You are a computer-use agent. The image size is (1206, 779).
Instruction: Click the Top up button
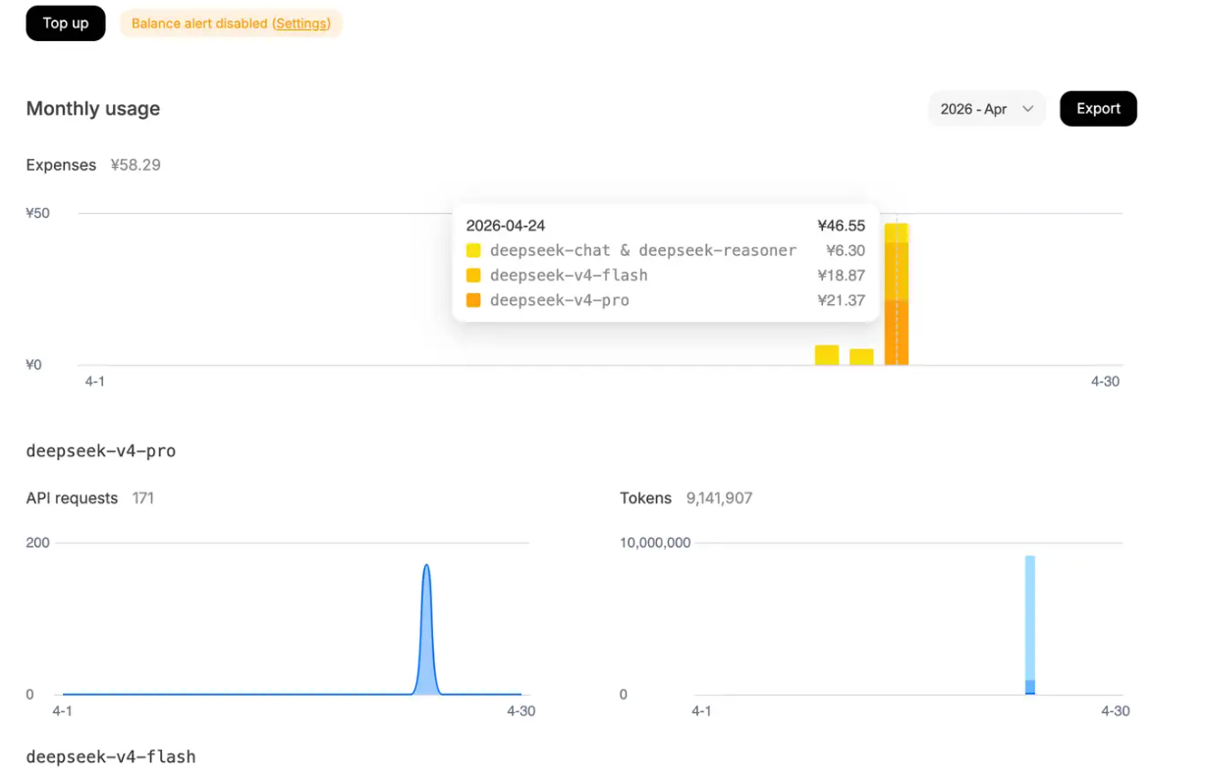click(x=66, y=23)
